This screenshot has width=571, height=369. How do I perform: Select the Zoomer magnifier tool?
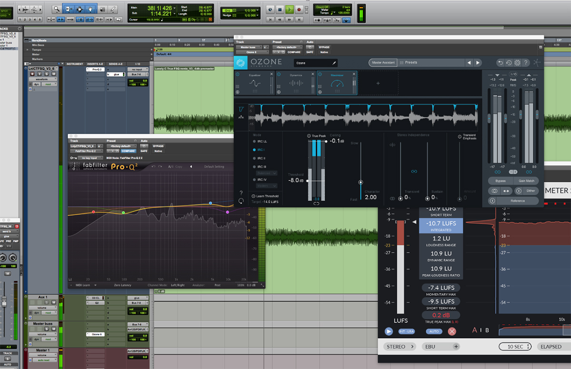click(57, 9)
